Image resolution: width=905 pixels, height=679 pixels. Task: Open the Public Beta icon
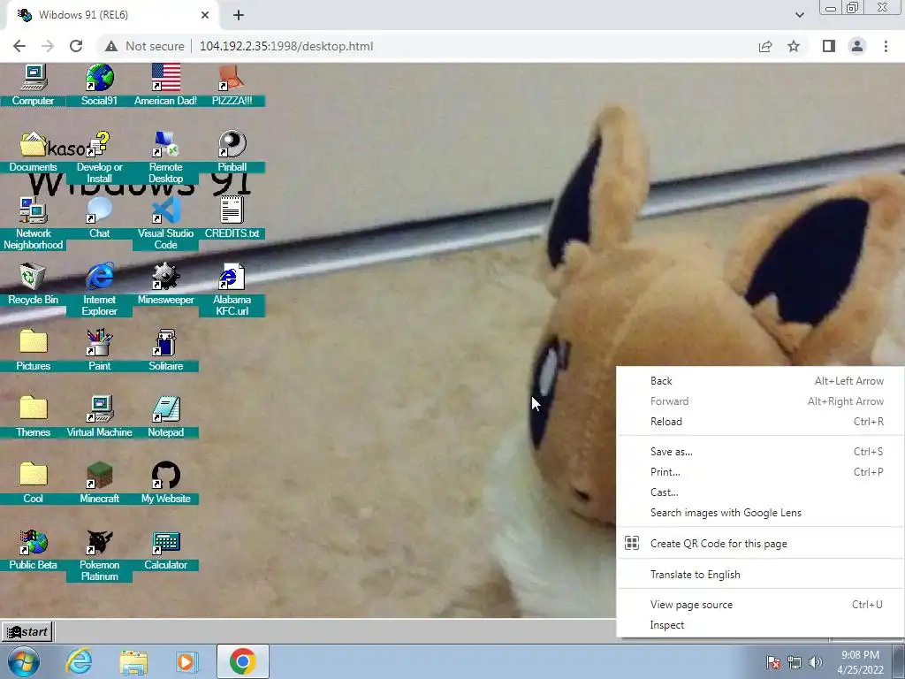[33, 542]
